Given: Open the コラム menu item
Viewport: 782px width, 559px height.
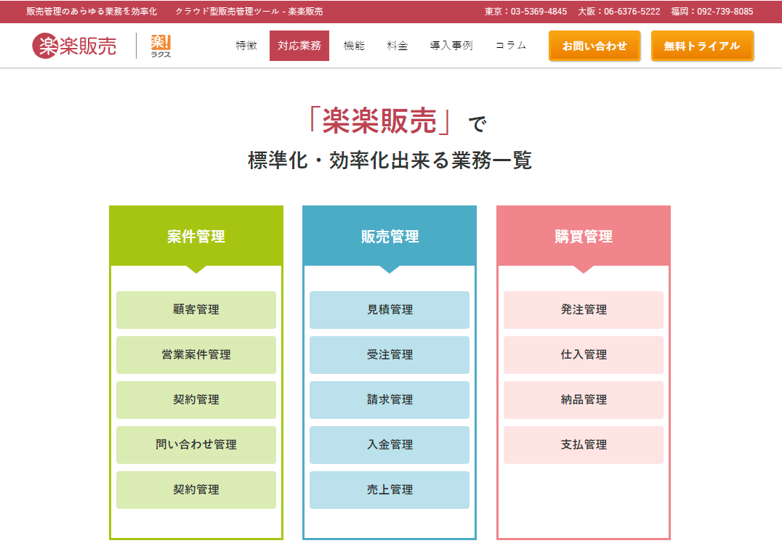Looking at the screenshot, I should pyautogui.click(x=511, y=46).
